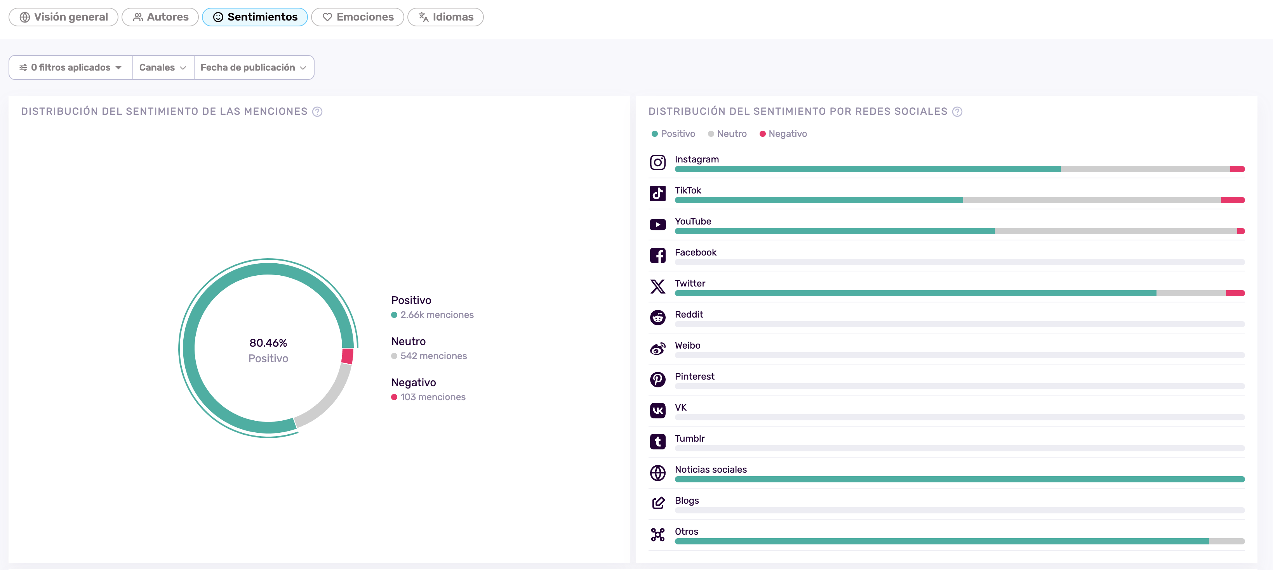Click the Tumblr logo icon
The image size is (1273, 570).
point(657,441)
